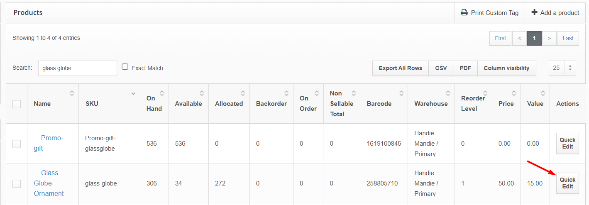The image size is (589, 205).
Task: Open the Column visibility dropdown
Action: tap(507, 68)
